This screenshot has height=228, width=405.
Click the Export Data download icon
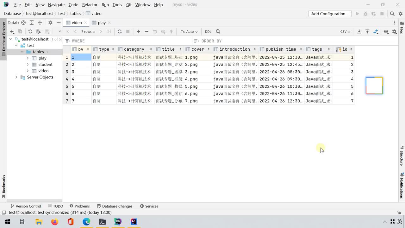[x=359, y=31]
